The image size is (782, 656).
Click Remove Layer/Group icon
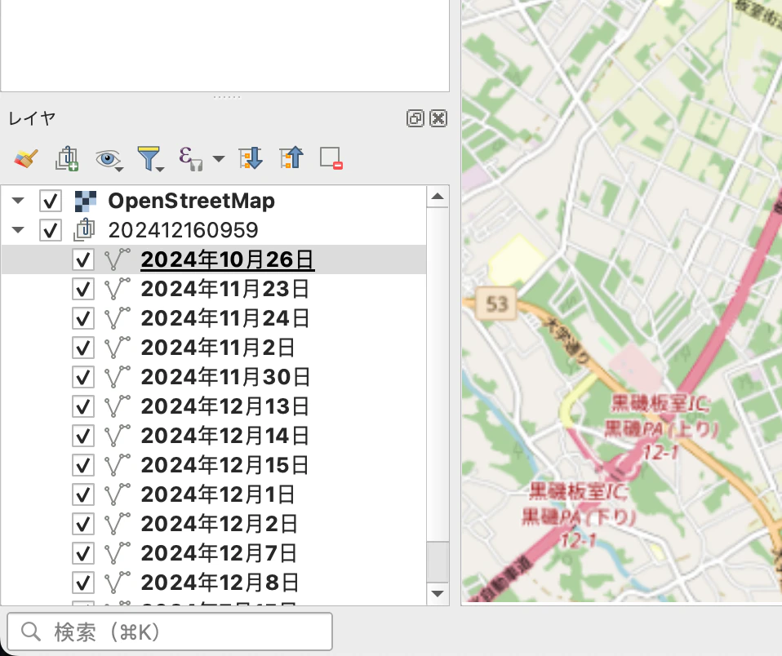tap(331, 158)
